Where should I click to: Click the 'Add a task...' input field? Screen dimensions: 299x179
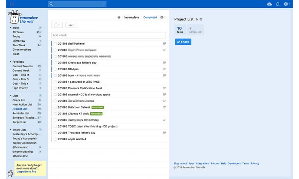click(108, 35)
